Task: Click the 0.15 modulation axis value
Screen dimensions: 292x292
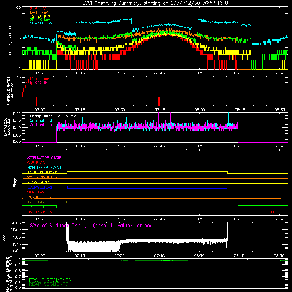Action: [x=17, y=120]
